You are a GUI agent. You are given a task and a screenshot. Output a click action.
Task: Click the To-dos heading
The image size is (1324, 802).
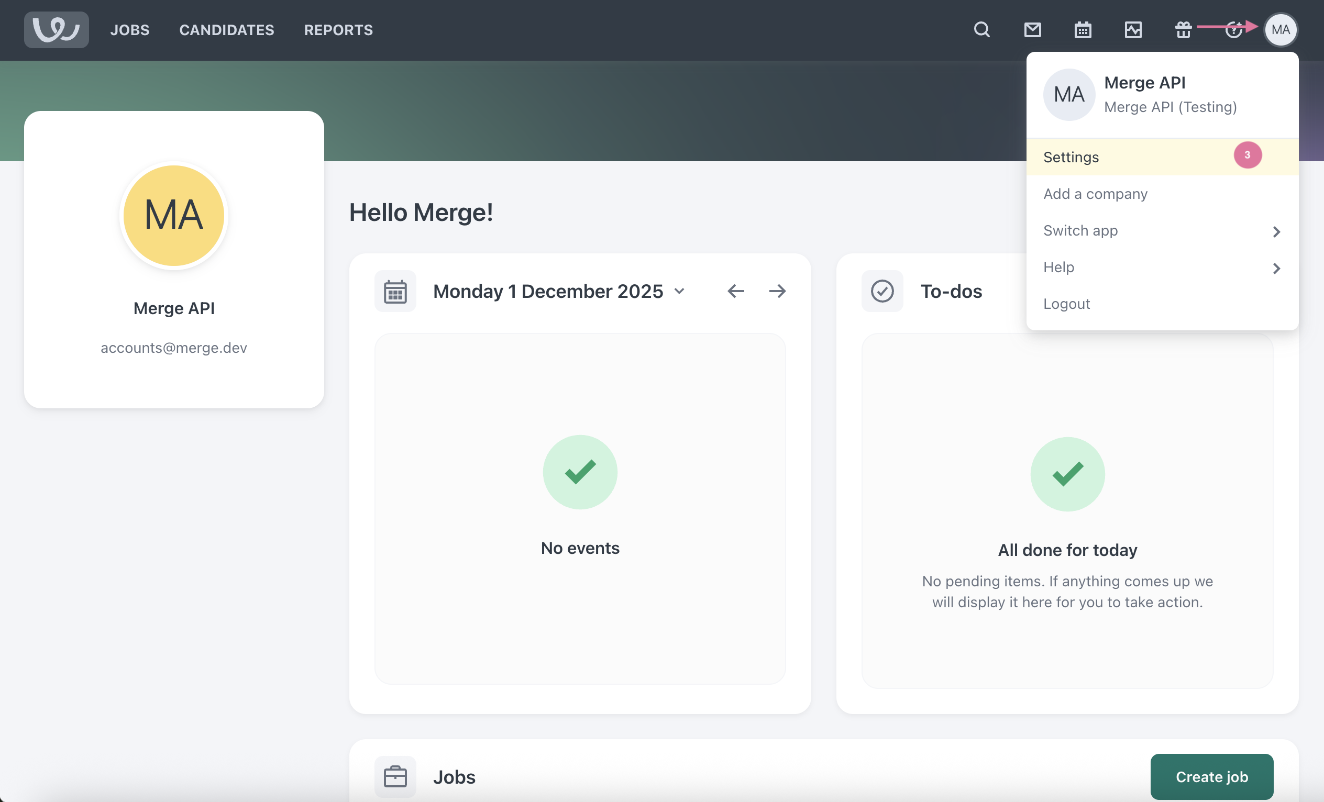(x=951, y=291)
